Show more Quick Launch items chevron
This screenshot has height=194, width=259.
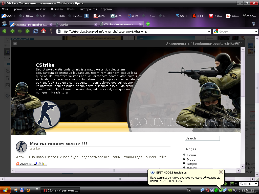coord(37,189)
